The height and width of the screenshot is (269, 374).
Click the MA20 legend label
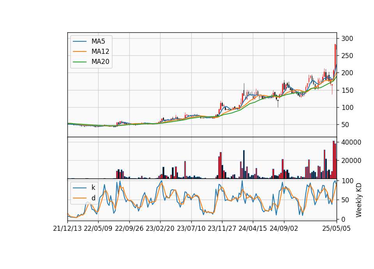click(x=100, y=62)
